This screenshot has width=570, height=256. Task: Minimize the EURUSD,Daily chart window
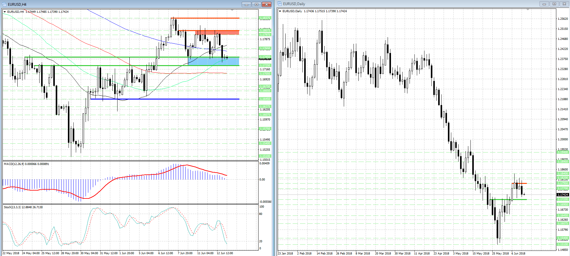click(544, 4)
